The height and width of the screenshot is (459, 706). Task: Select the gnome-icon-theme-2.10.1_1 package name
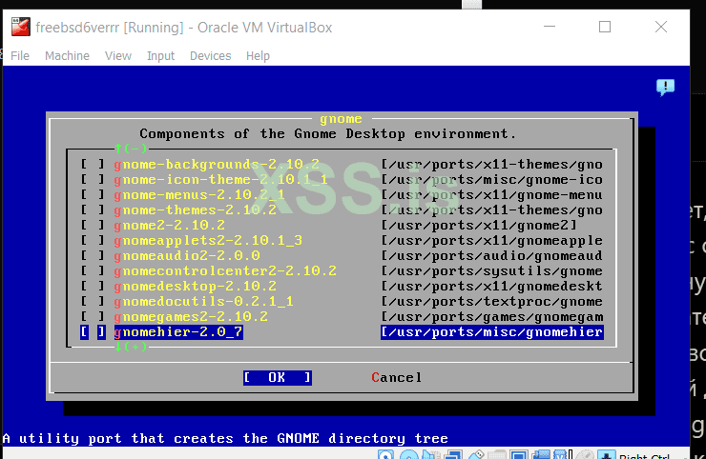220,179
